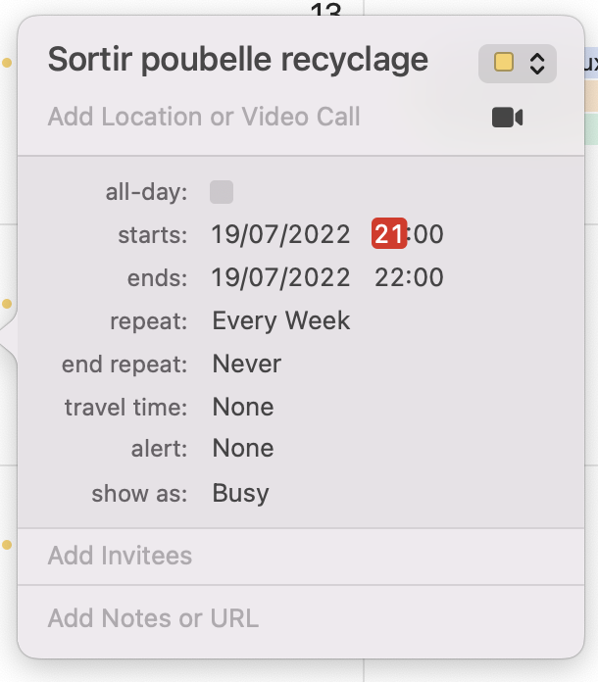Select the highlighted start hour 21
This screenshot has width=598, height=682.
pyautogui.click(x=389, y=233)
